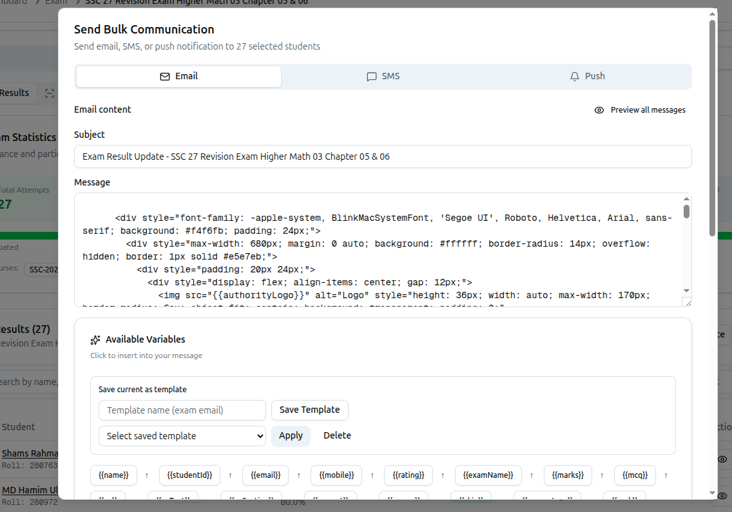The image size is (732, 512).
Task: Click the dialog vertical scrollbar thumb
Action: tap(713, 128)
